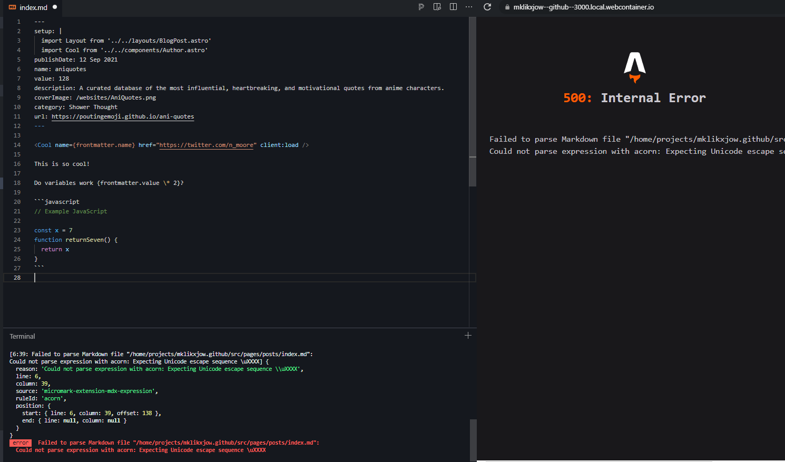Open the poutingemoji.github.io/ani-quotes link
The width and height of the screenshot is (785, 462).
click(x=122, y=116)
